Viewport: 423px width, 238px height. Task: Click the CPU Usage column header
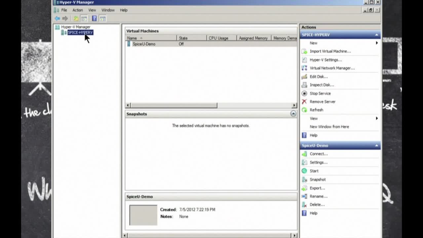222,38
